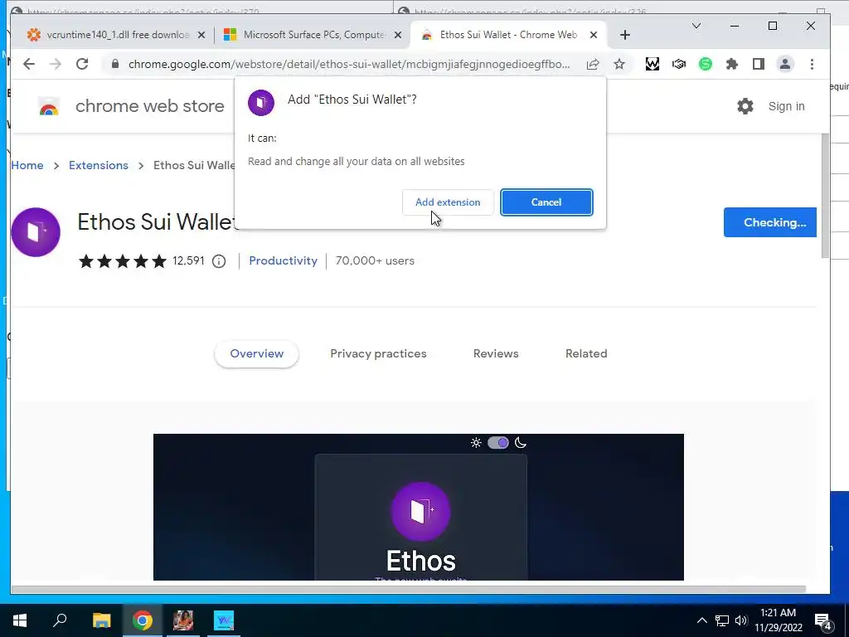Screen dimensions: 849x637
Task: Click the Chrome taskbar icon
Action: click(143, 620)
